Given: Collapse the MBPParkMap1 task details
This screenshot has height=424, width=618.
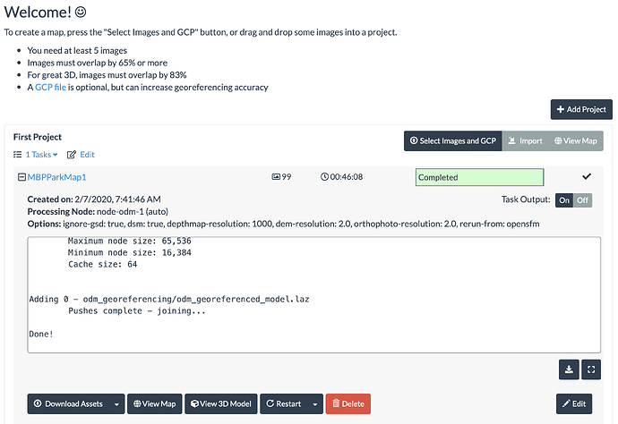Looking at the screenshot, I should coord(21,177).
